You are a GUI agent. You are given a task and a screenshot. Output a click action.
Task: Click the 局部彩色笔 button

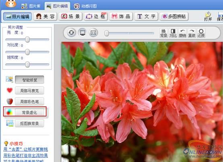[x=29, y=102]
